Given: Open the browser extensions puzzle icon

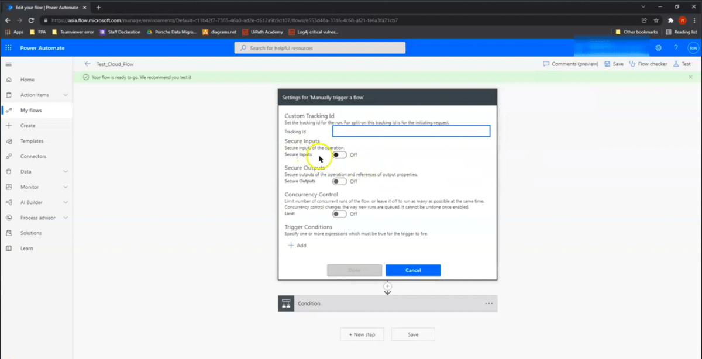Looking at the screenshot, I should point(670,20).
